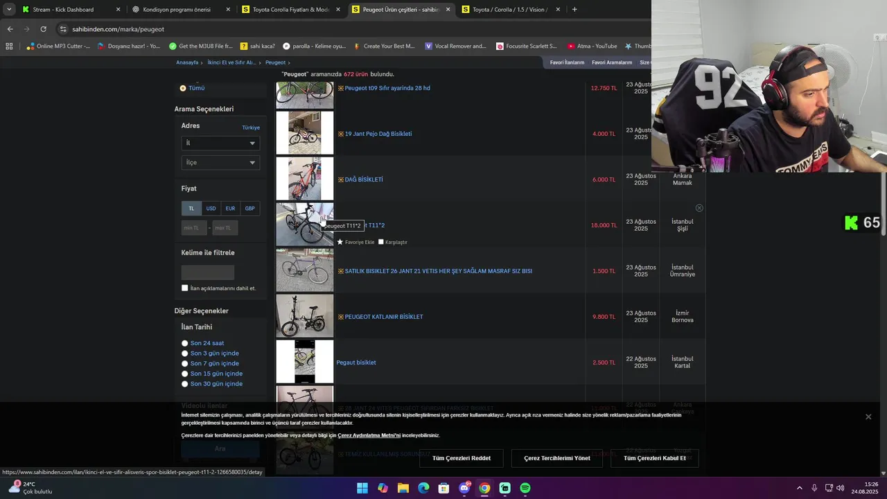Image resolution: width=887 pixels, height=499 pixels.
Task: Open the İlçe district dropdown
Action: 220,162
